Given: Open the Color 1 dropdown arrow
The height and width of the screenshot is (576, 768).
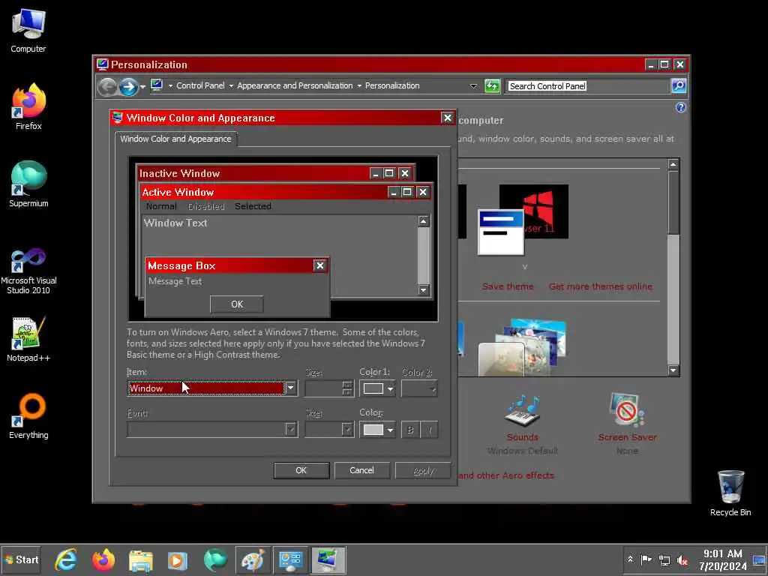Looking at the screenshot, I should 390,389.
